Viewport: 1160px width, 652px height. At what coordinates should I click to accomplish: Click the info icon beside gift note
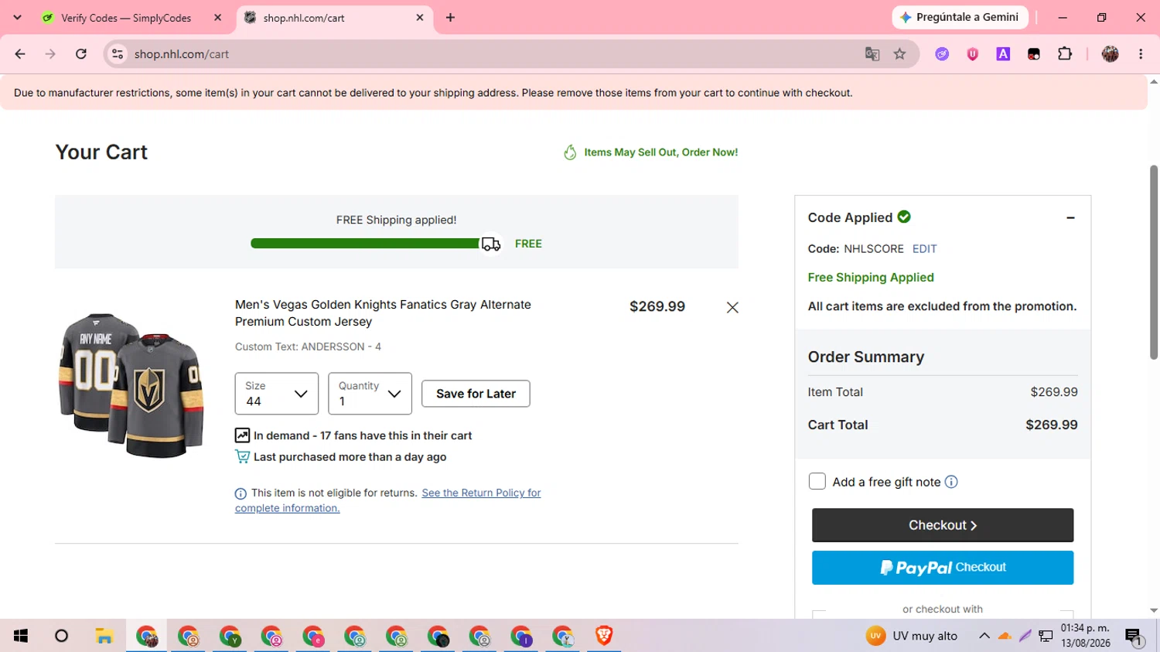tap(951, 482)
